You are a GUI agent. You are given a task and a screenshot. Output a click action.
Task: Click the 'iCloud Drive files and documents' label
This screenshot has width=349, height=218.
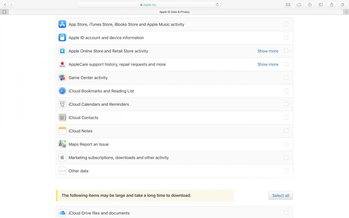[99, 213]
